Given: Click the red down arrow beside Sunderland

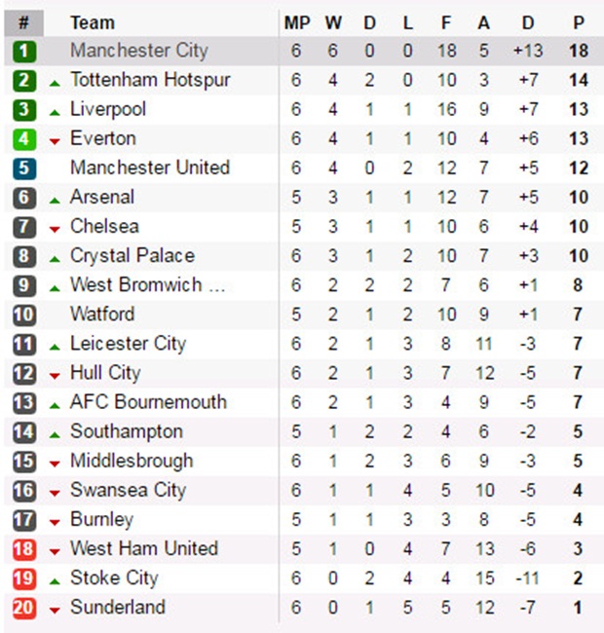Looking at the screenshot, I should pyautogui.click(x=55, y=609).
